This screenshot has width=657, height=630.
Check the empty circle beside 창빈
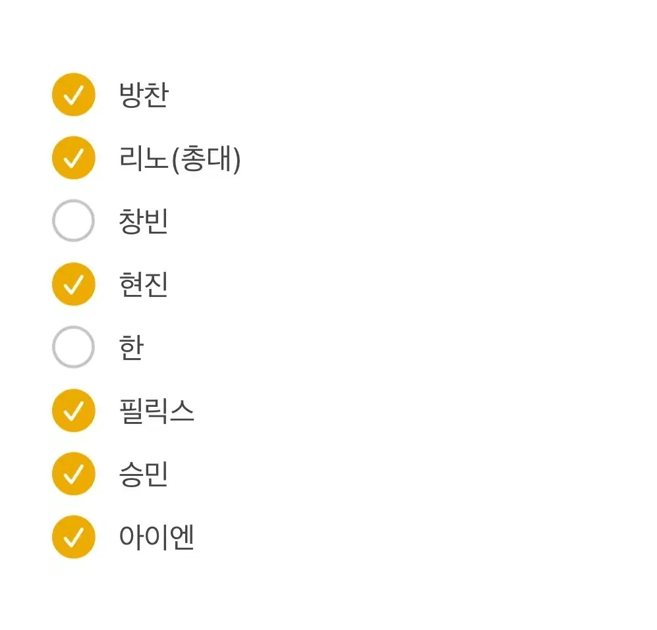(x=73, y=221)
